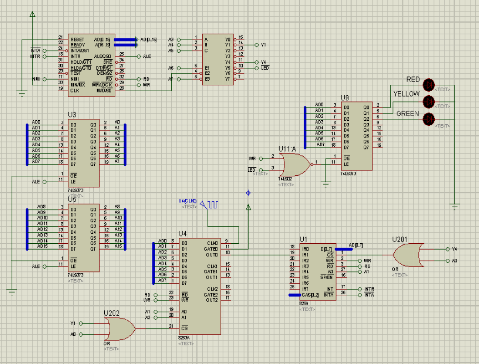The image size is (479, 364).
Task: Click the "YELLOW" LED label
Action: tap(407, 94)
